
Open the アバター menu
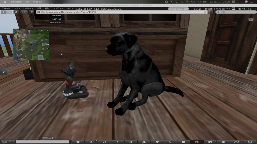(x=6, y=9)
